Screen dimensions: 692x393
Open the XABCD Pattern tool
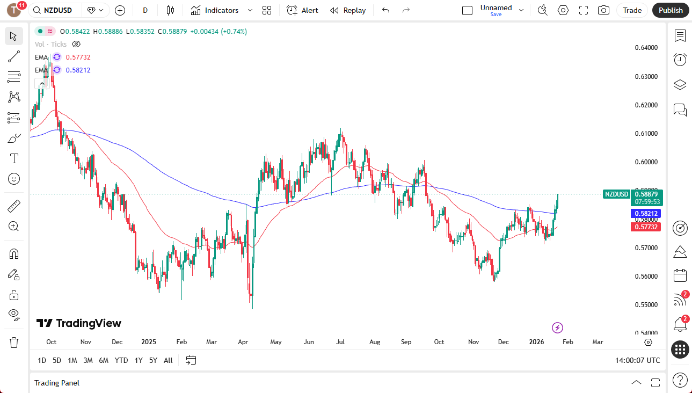(13, 97)
